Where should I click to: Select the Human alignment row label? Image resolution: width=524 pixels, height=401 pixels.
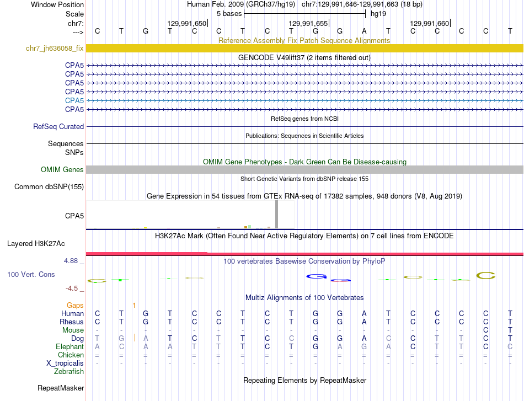72,314
